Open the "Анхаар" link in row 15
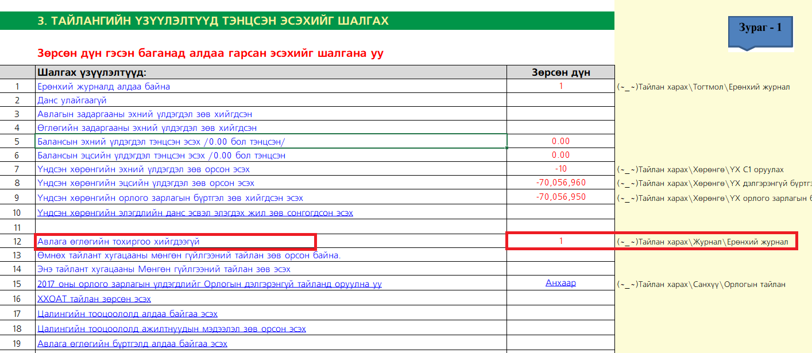This screenshot has height=353, width=812. click(560, 283)
